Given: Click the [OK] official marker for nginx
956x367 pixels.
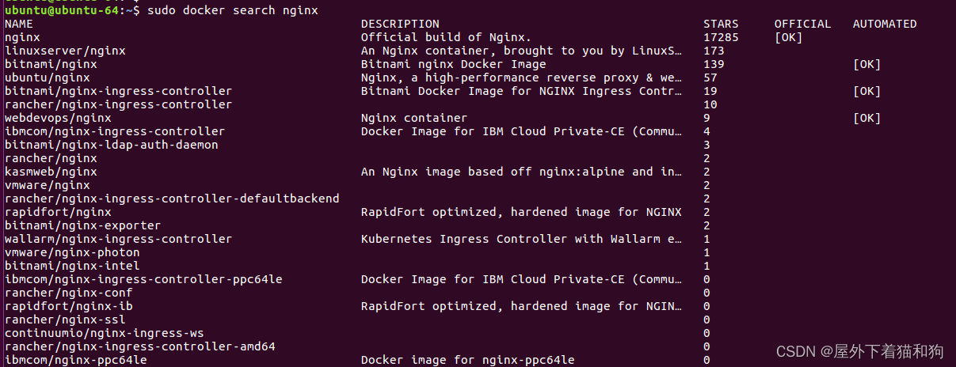Looking at the screenshot, I should point(788,37).
